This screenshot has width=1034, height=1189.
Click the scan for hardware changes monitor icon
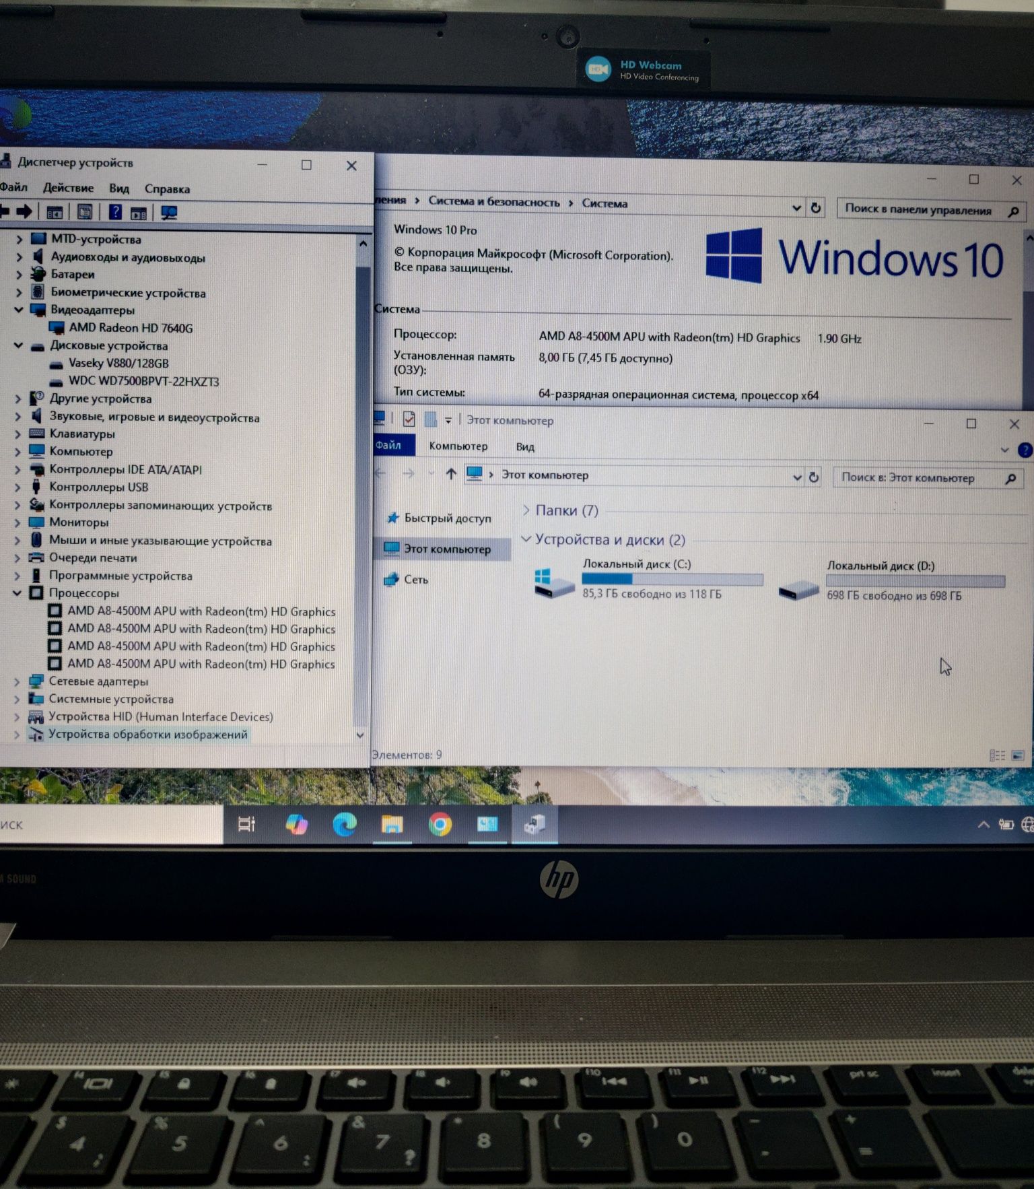[x=169, y=213]
